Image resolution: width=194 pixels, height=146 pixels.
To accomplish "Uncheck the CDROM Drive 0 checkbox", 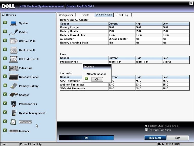I will [5, 58].
